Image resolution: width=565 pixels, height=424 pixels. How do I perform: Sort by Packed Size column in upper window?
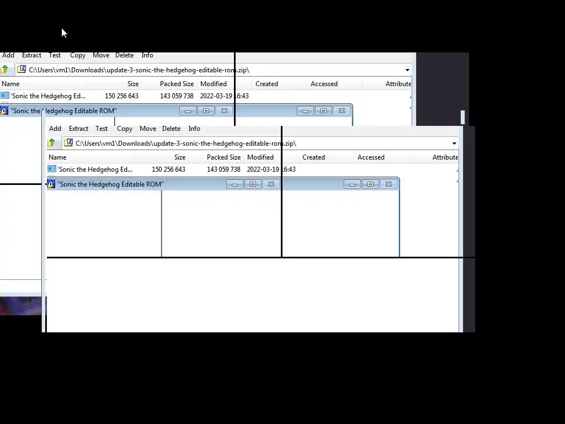click(169, 84)
